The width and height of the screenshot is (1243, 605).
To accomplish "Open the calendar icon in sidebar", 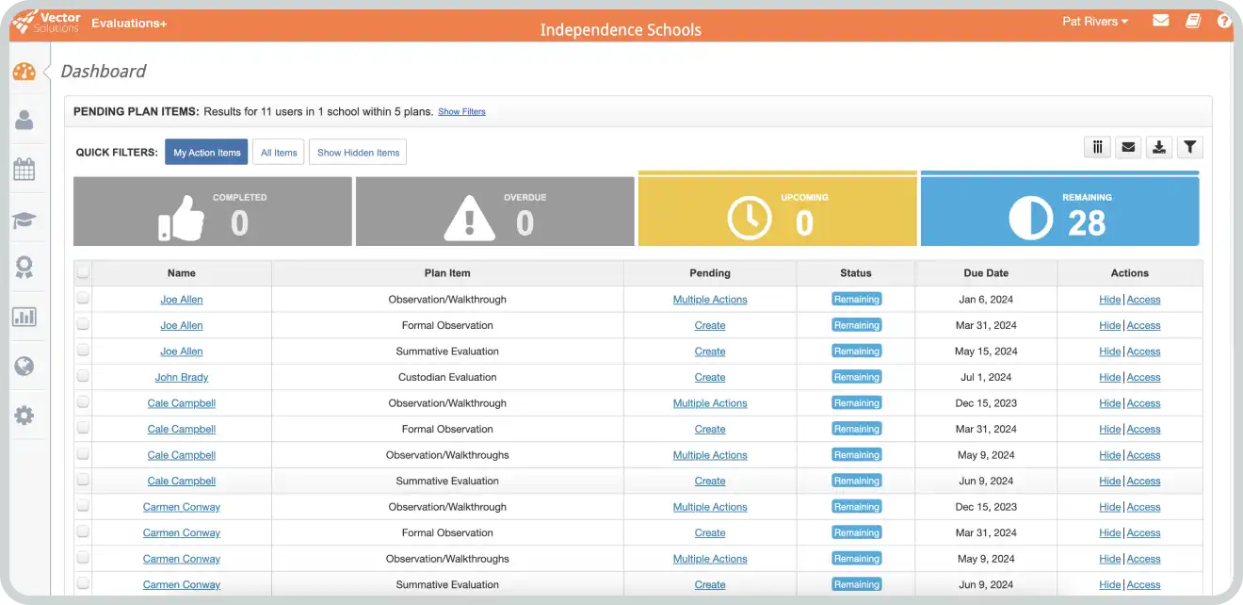I will [24, 170].
